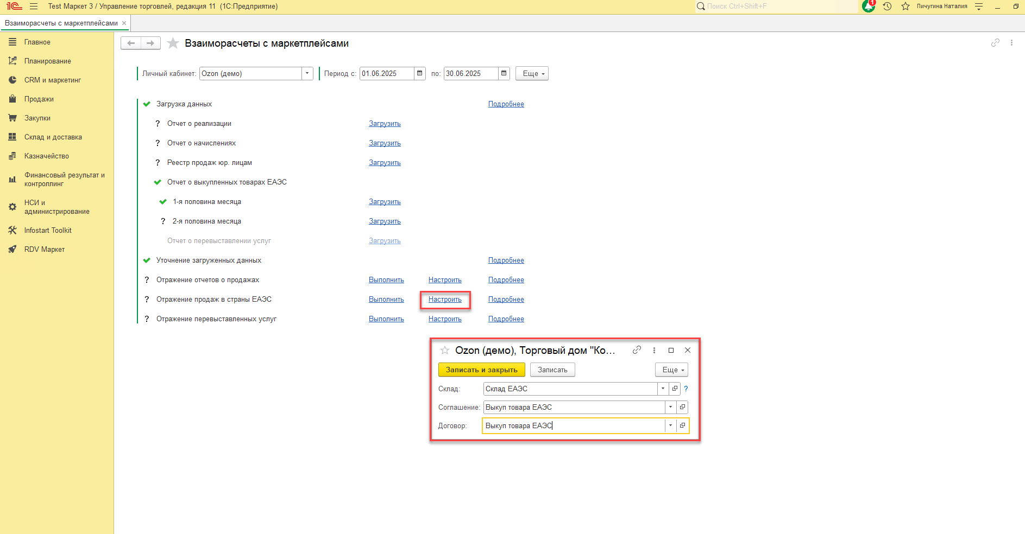Open Продажи section in the sidebar
Screen dimensions: 1025x534
point(39,99)
